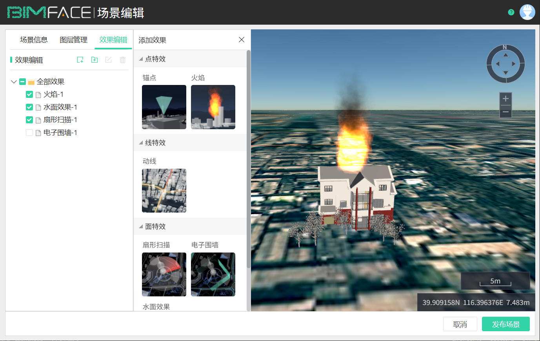Click the 发布场景 button
The height and width of the screenshot is (341, 540).
pyautogui.click(x=505, y=324)
